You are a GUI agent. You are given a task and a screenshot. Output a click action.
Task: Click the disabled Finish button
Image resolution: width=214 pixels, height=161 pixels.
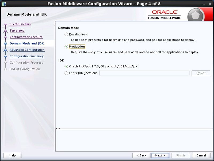pyautogui.click(x=180, y=155)
